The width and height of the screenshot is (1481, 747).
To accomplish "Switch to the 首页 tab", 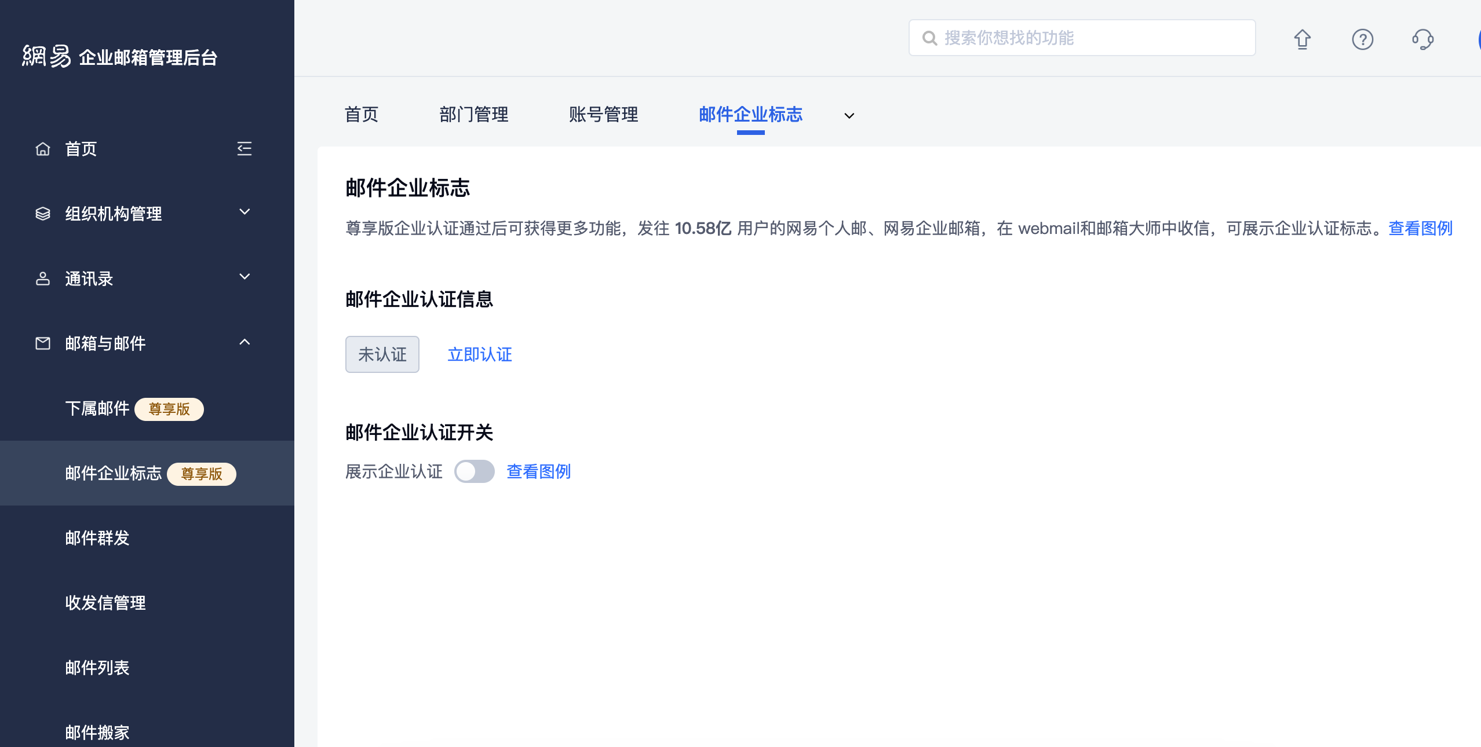I will point(362,115).
